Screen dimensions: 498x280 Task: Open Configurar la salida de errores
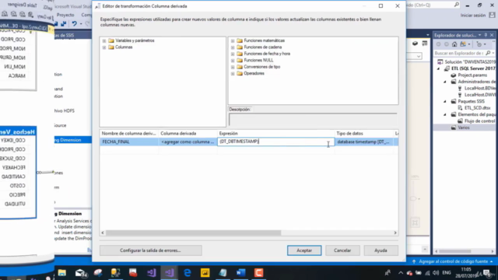tap(150, 250)
